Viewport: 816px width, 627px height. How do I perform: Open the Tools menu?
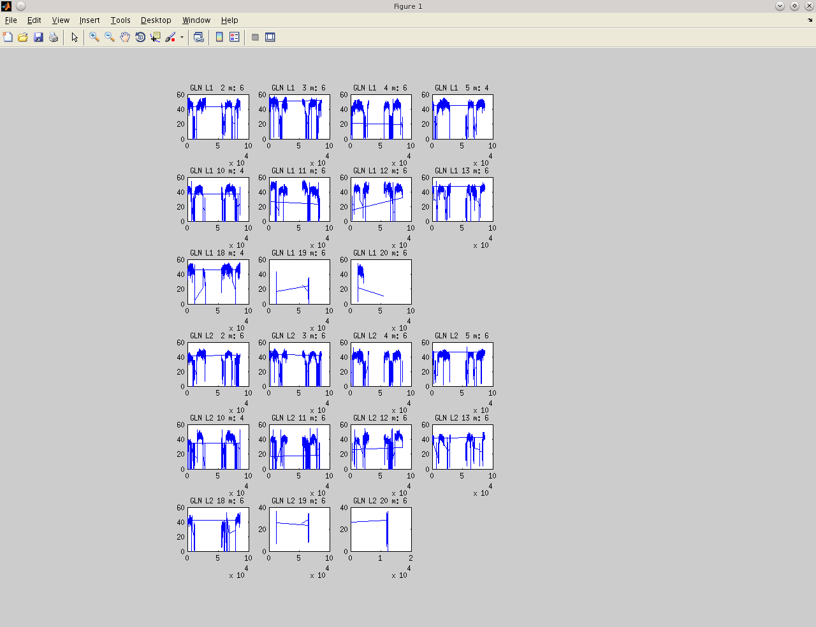(120, 20)
